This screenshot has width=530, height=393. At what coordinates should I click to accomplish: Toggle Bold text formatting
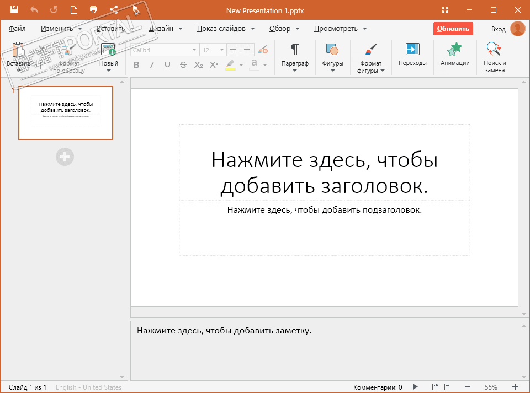click(x=136, y=65)
